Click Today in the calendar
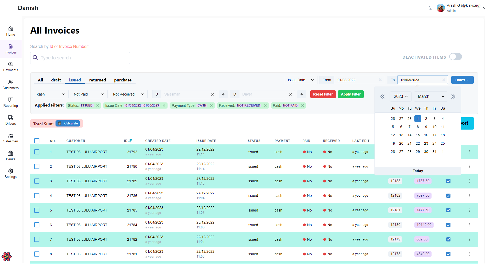The width and height of the screenshot is (485, 264). click(418, 171)
